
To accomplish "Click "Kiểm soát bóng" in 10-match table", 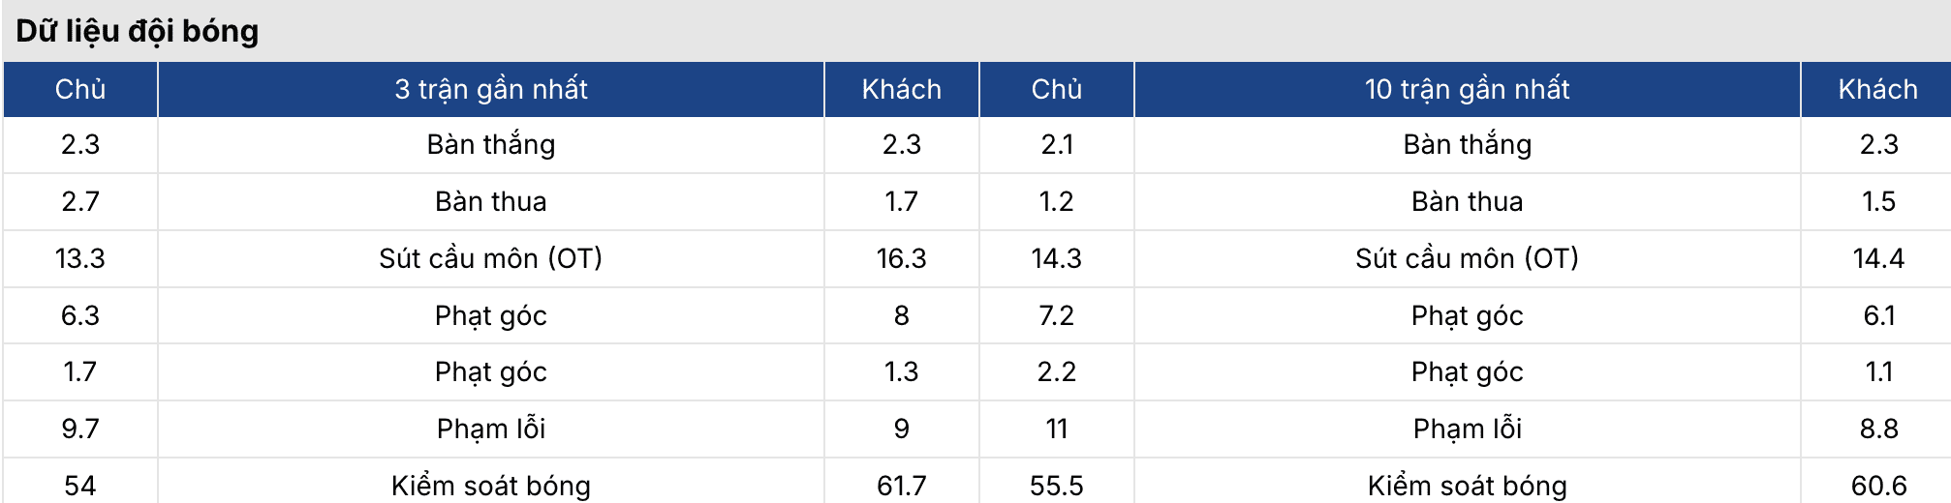I will click(1467, 486).
